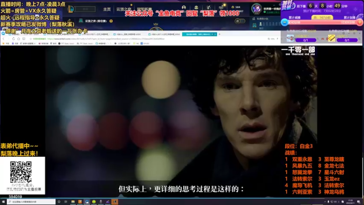Image resolution: width=364 pixels, height=205 pixels.
Task: Open Task View on taskbar
Action: pos(66,202)
